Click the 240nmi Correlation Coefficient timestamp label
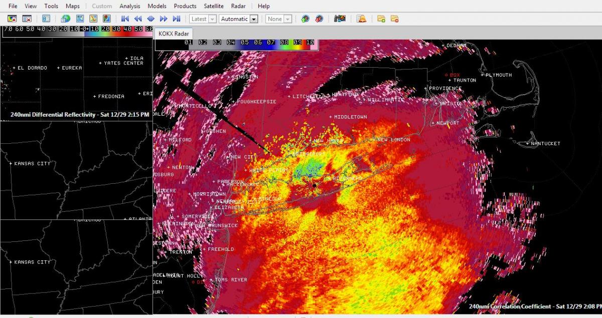 click(x=534, y=306)
